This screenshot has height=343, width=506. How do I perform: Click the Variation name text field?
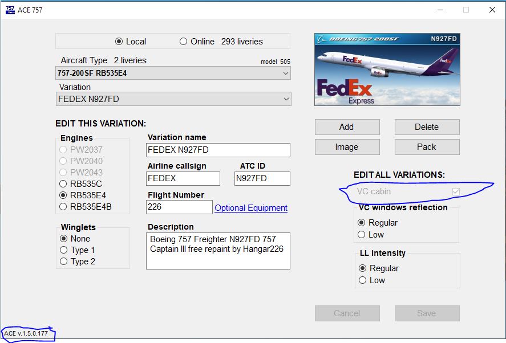pos(218,150)
